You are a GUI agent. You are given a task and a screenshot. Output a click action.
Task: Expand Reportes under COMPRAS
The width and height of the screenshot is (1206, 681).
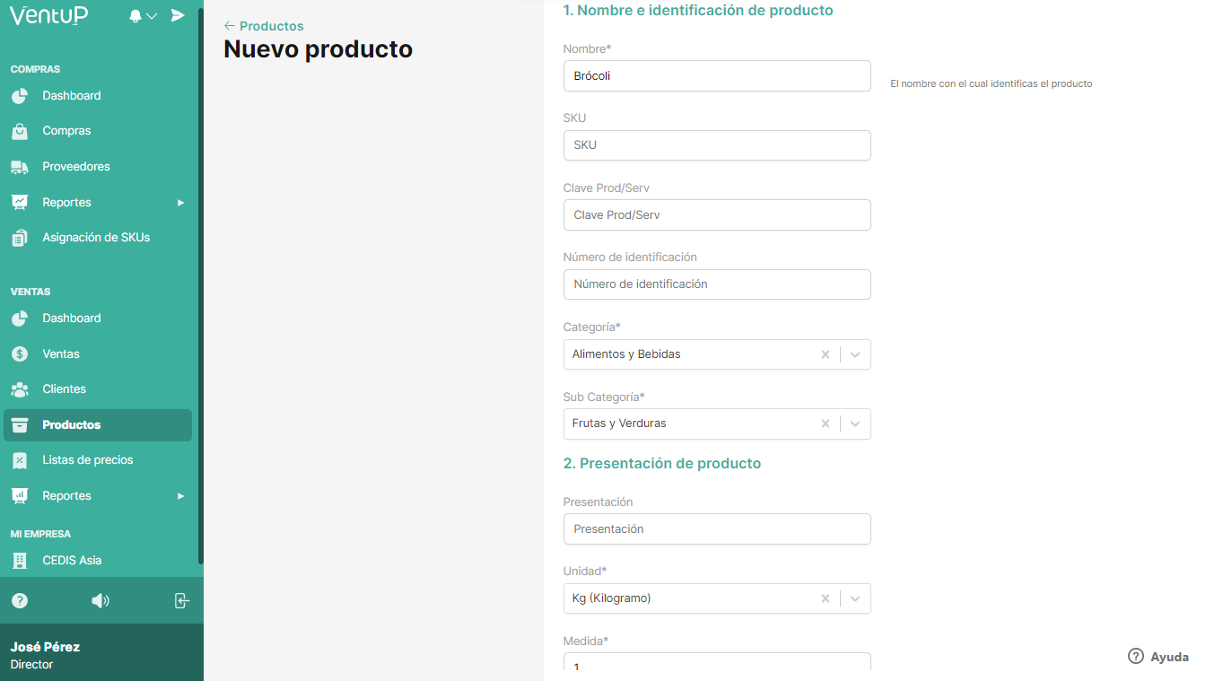(179, 202)
